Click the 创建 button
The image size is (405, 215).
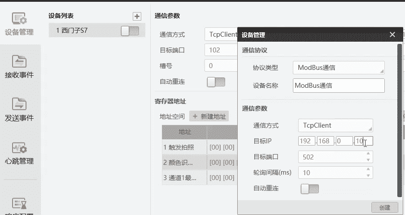(384, 207)
